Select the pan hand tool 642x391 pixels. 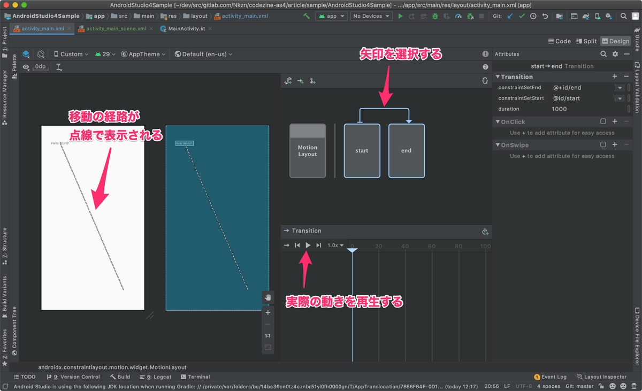pyautogui.click(x=268, y=297)
